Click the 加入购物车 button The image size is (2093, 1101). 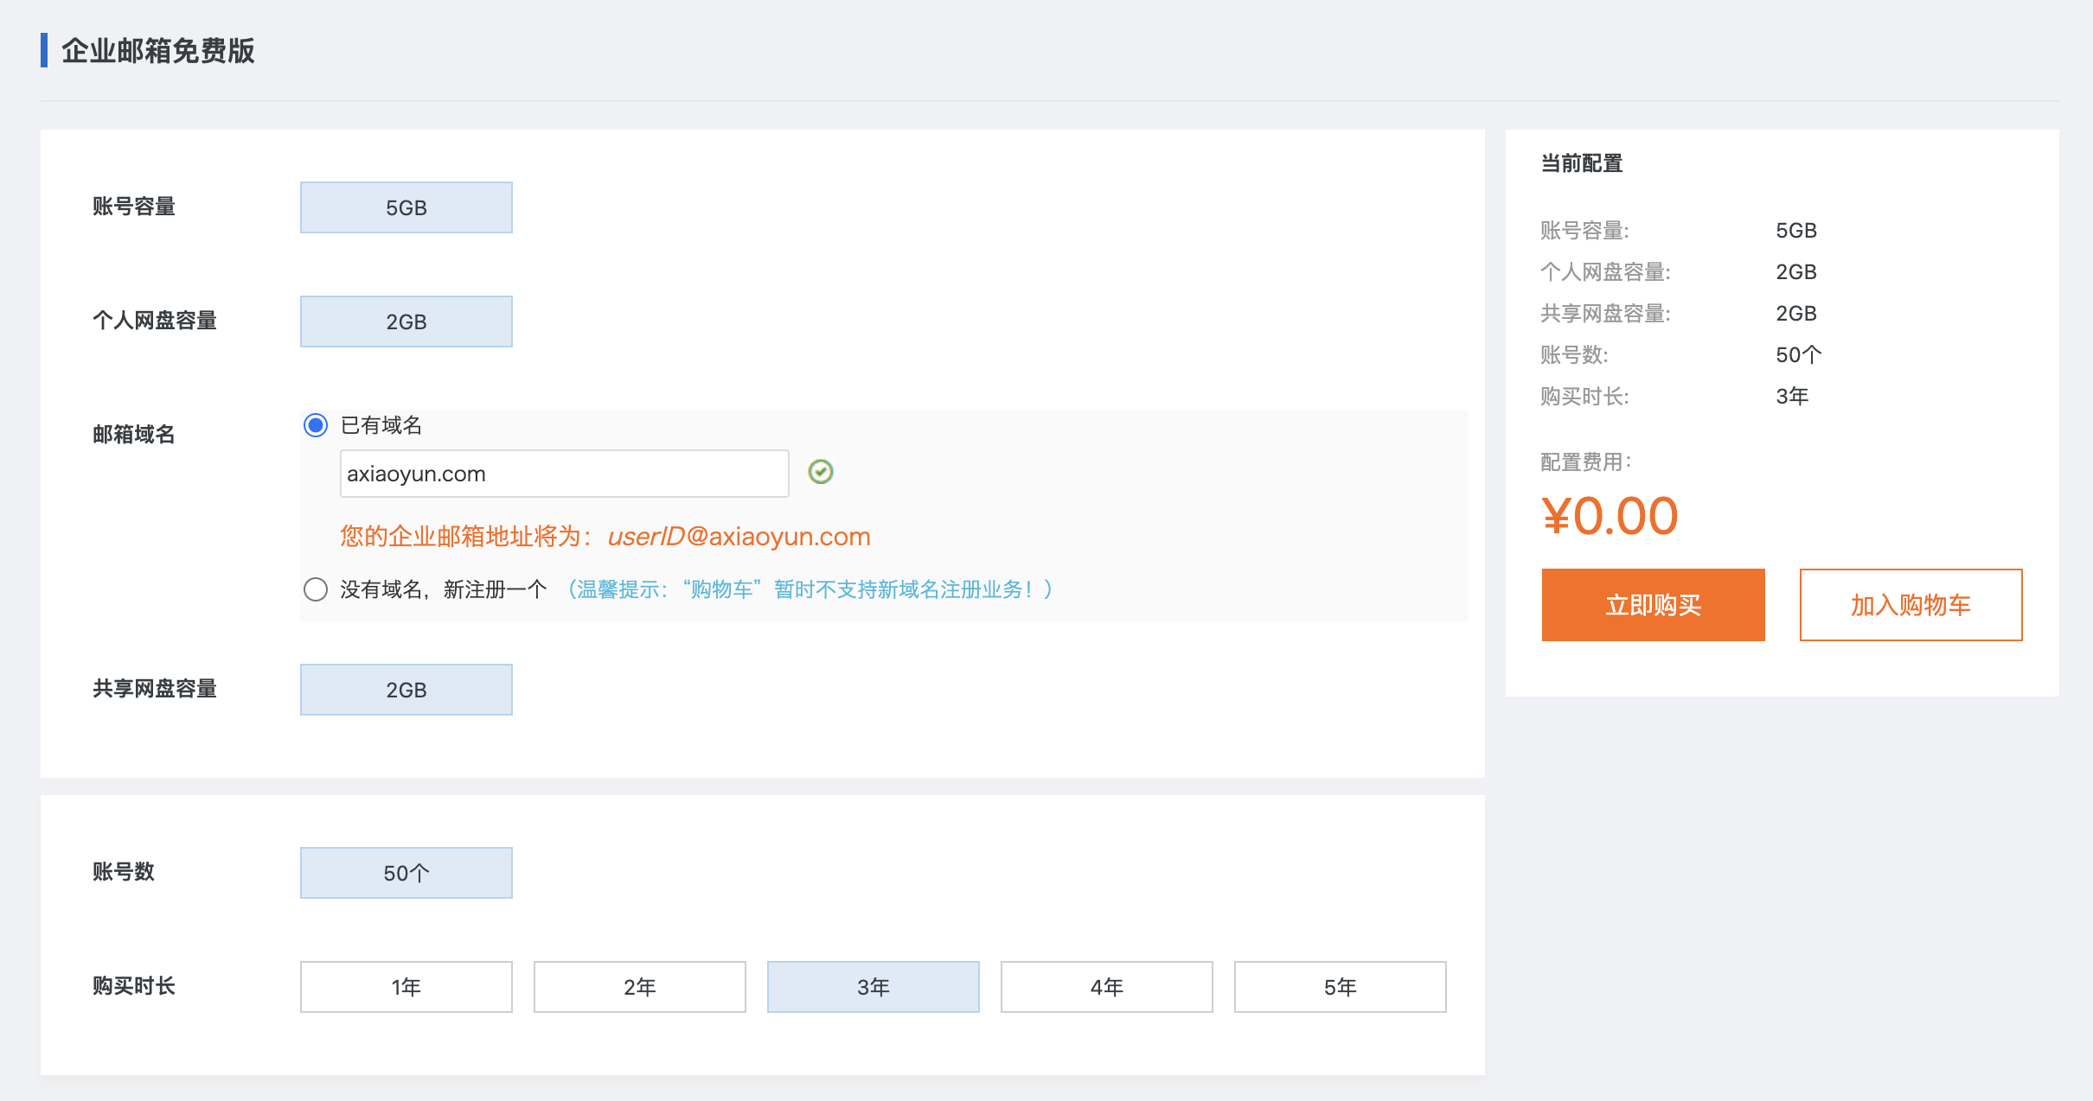click(1911, 605)
